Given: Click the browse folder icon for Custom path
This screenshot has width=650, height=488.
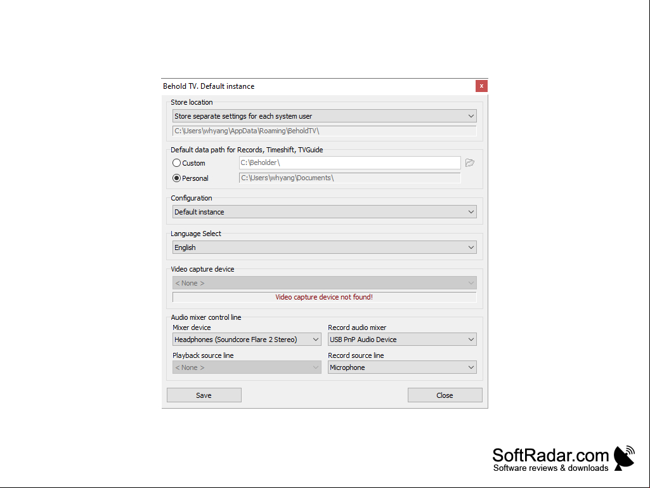Looking at the screenshot, I should pyautogui.click(x=470, y=162).
